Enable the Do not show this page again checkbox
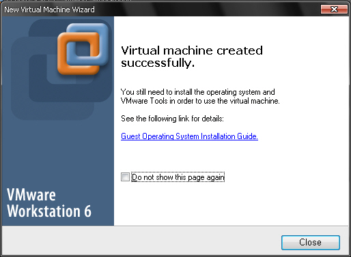Image resolution: width=351 pixels, height=257 pixels. tap(125, 177)
